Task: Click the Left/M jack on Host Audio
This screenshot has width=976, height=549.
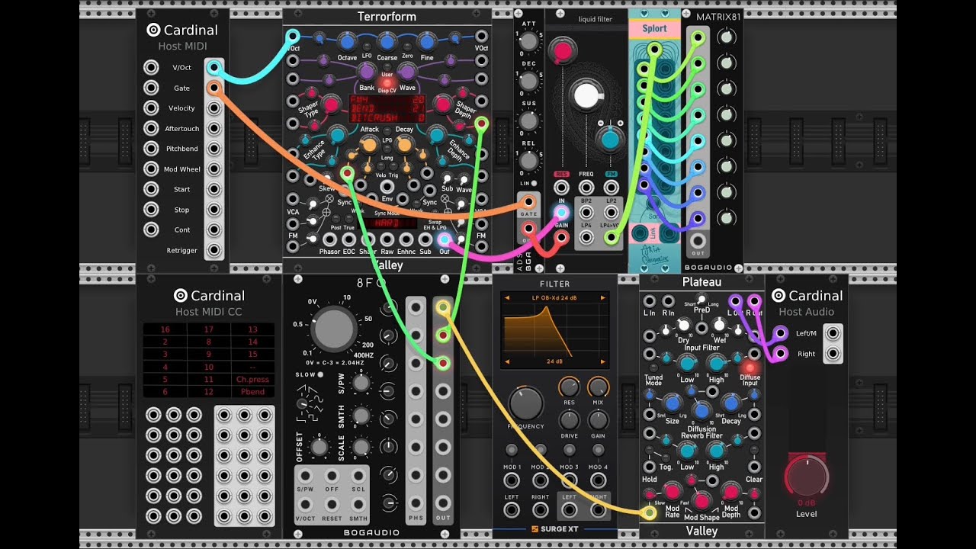Action: point(833,332)
